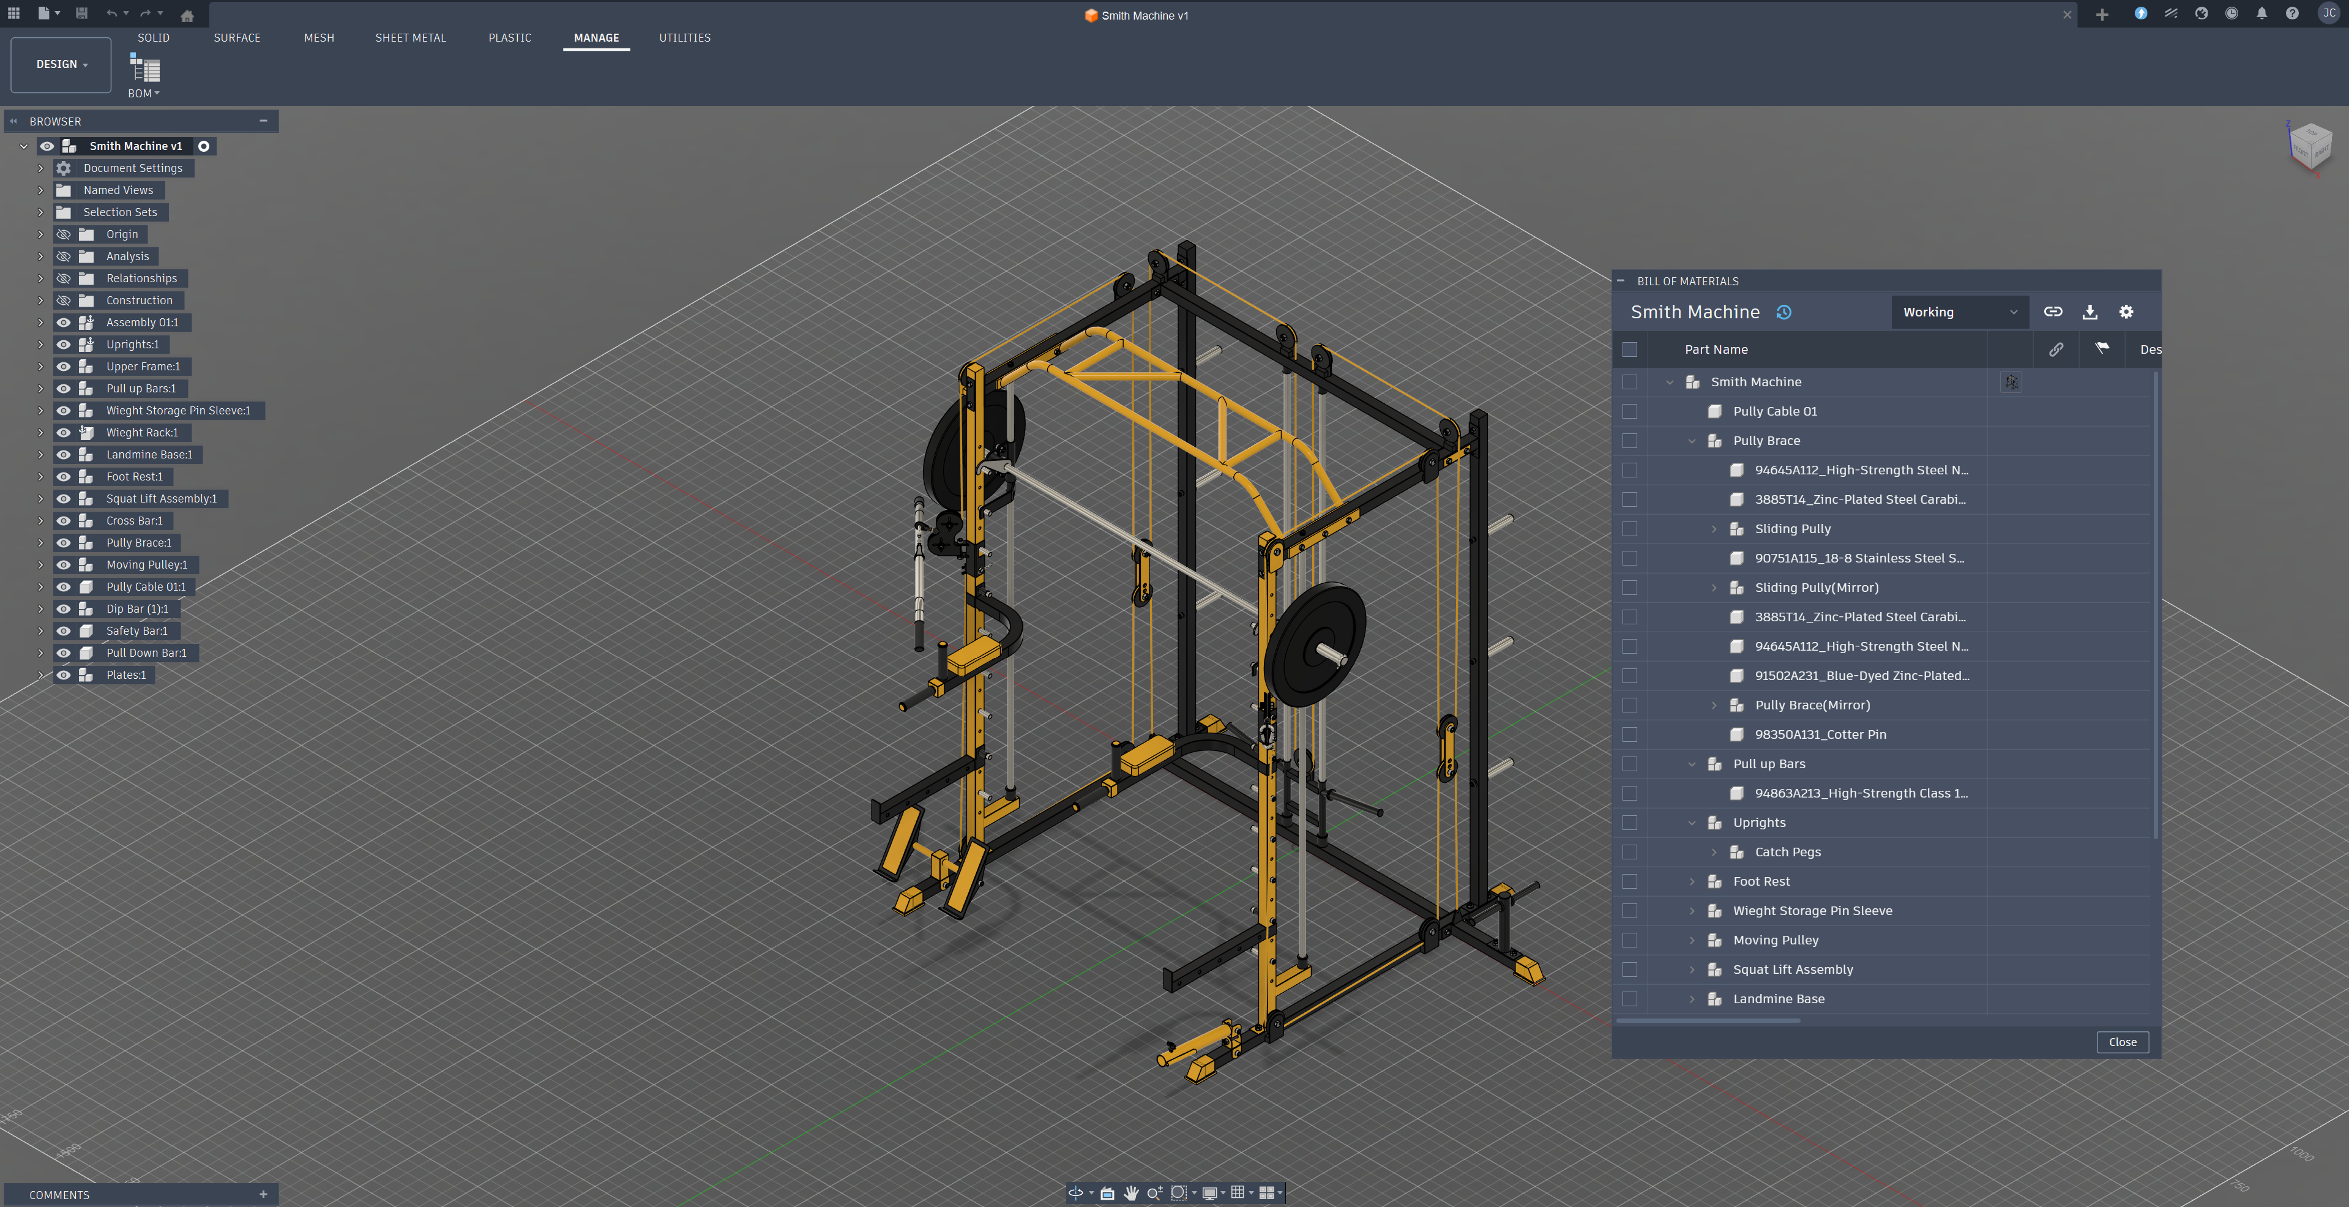The image size is (2349, 1207).
Task: Expand Document Settings in browser
Action: click(x=40, y=169)
